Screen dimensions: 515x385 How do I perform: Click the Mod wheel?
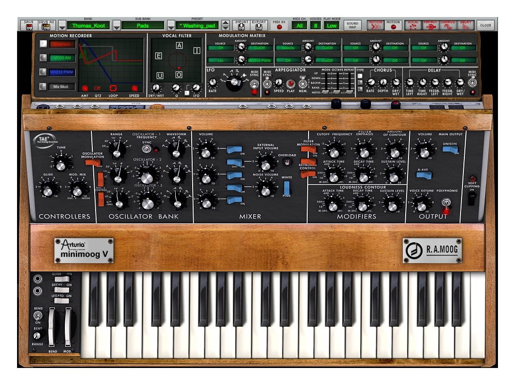click(x=68, y=327)
